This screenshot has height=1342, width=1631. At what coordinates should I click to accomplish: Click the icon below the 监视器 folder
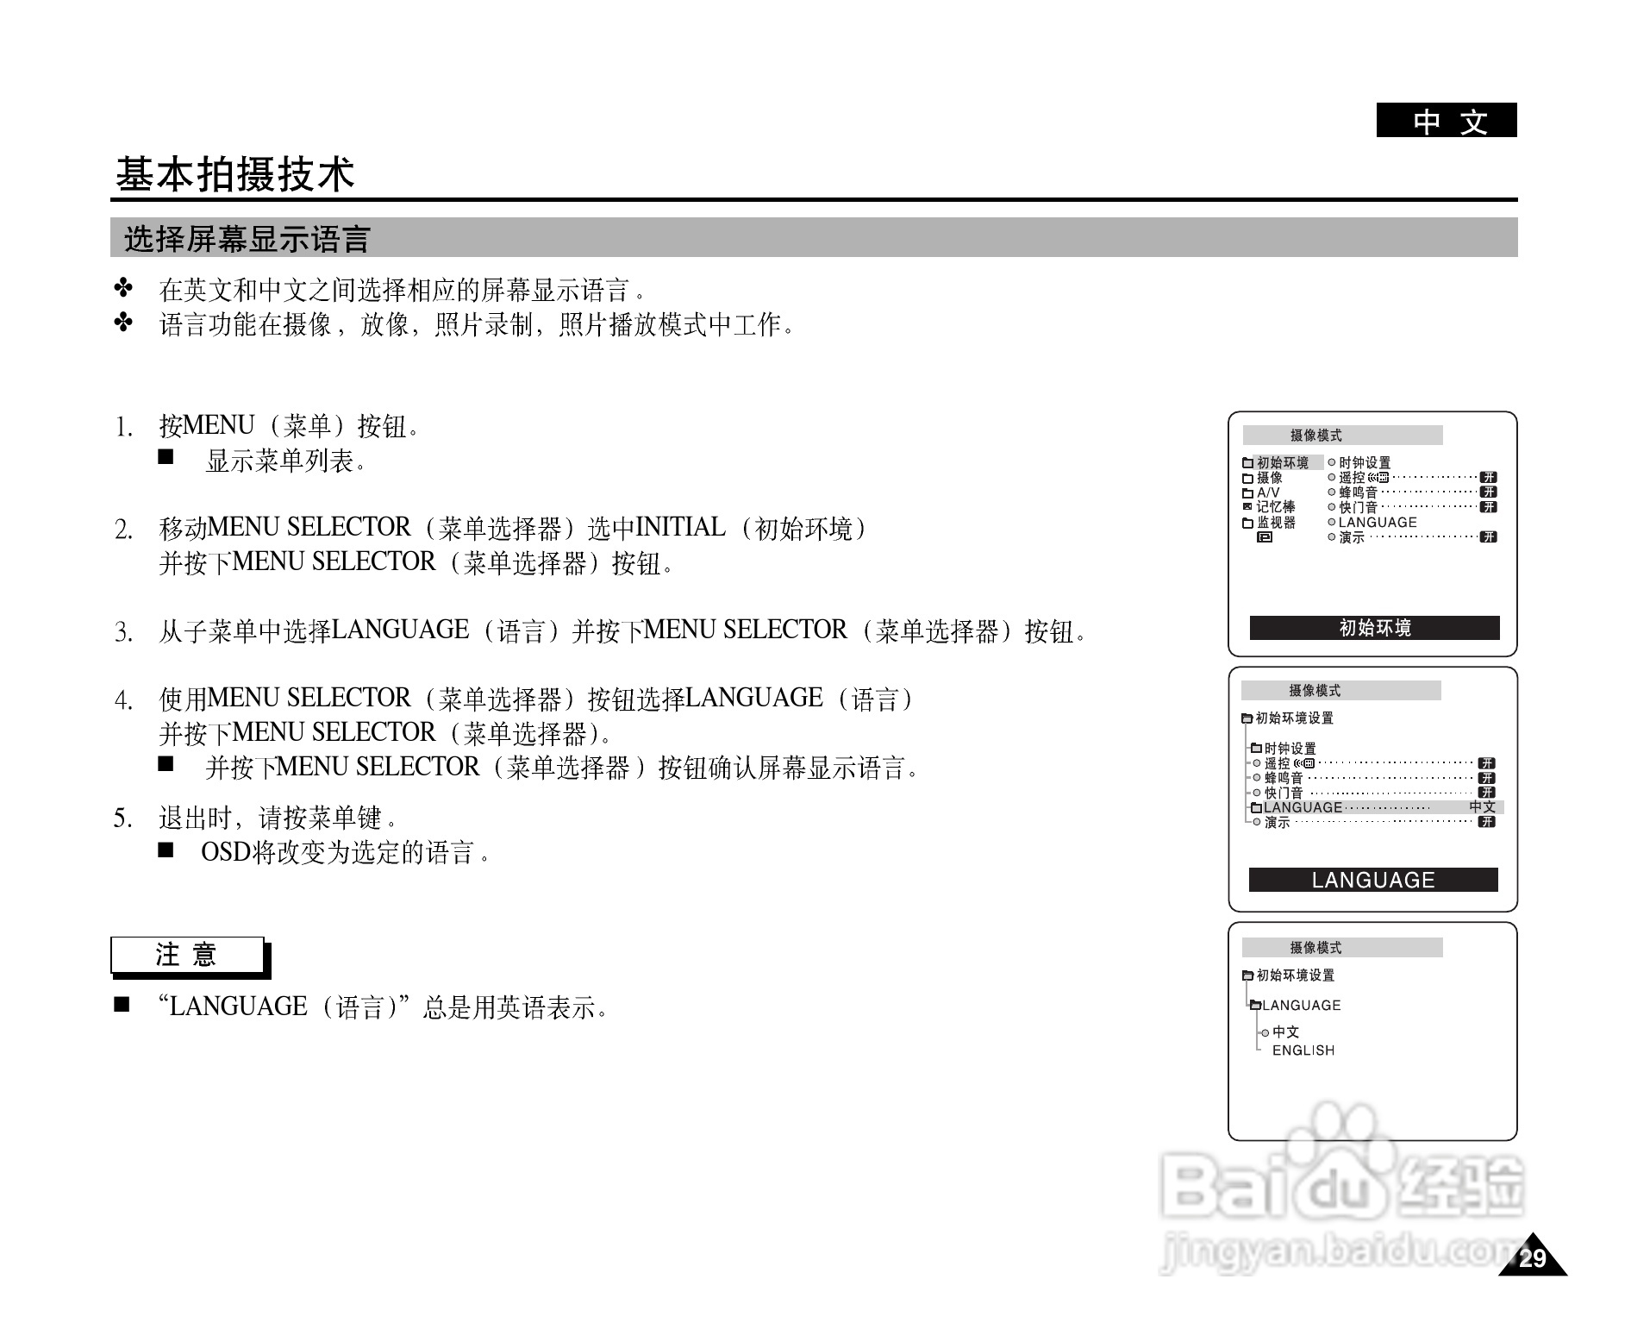coord(1264,538)
